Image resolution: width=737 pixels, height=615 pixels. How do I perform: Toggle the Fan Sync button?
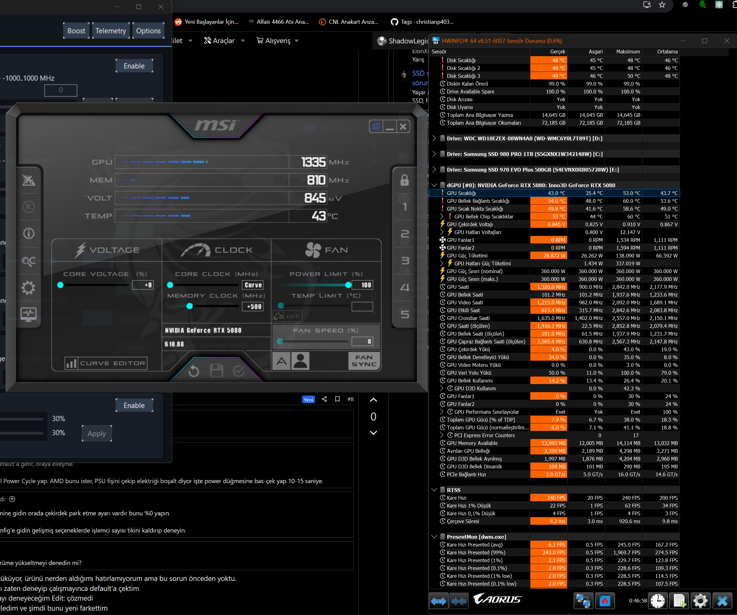[x=364, y=361]
